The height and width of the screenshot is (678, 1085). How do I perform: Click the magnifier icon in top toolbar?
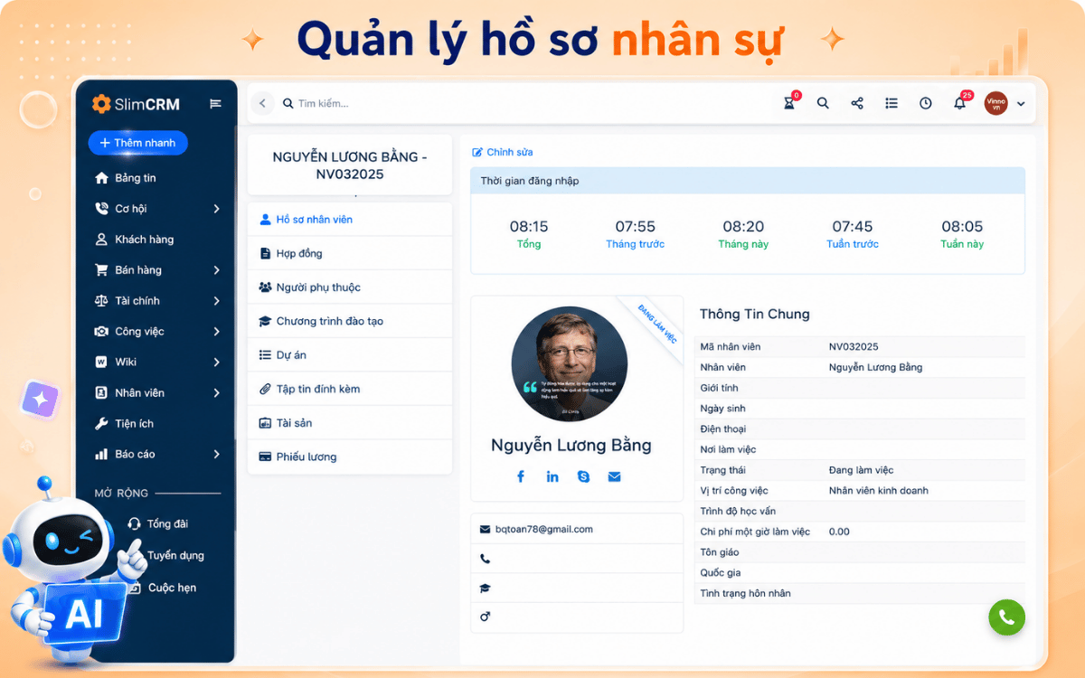pos(823,103)
